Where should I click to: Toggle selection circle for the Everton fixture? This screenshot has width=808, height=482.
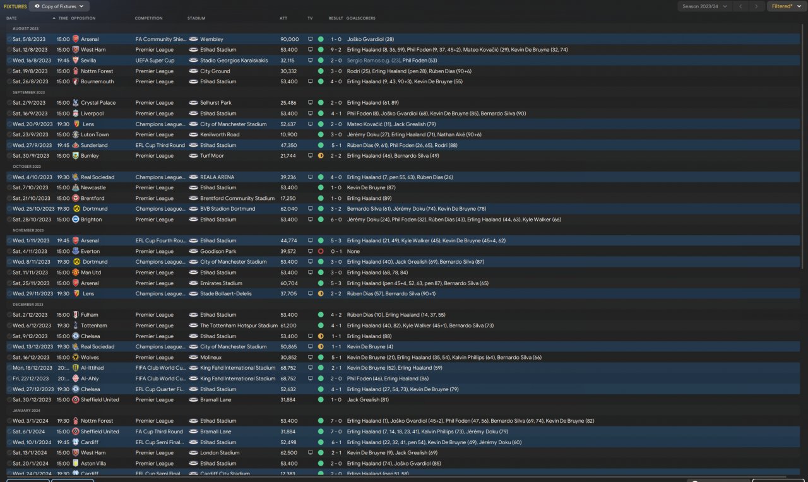(x=9, y=251)
